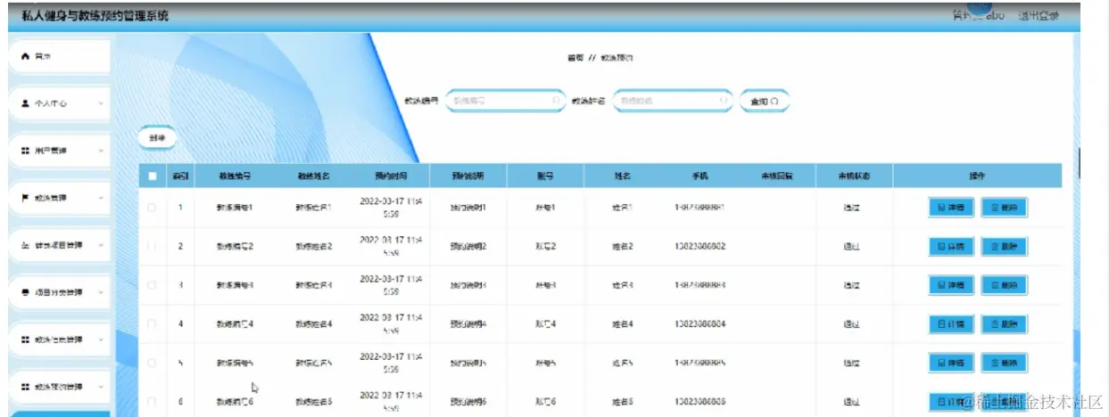The height and width of the screenshot is (417, 1109).
Task: Check the checkbox for row index 4
Action: tap(153, 324)
